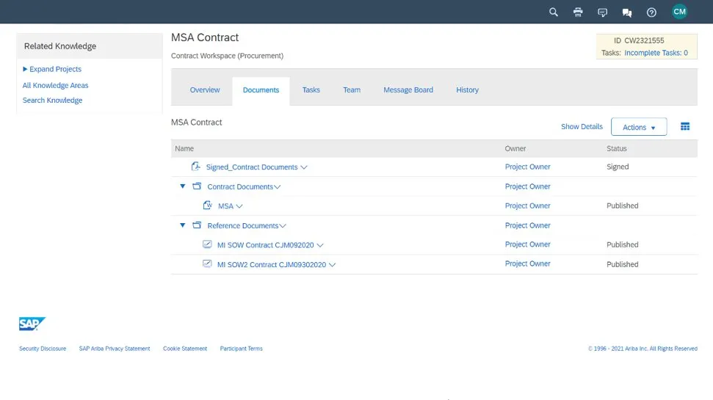This screenshot has height=400, width=713.
Task: Click the printer icon in header
Action: click(x=578, y=12)
